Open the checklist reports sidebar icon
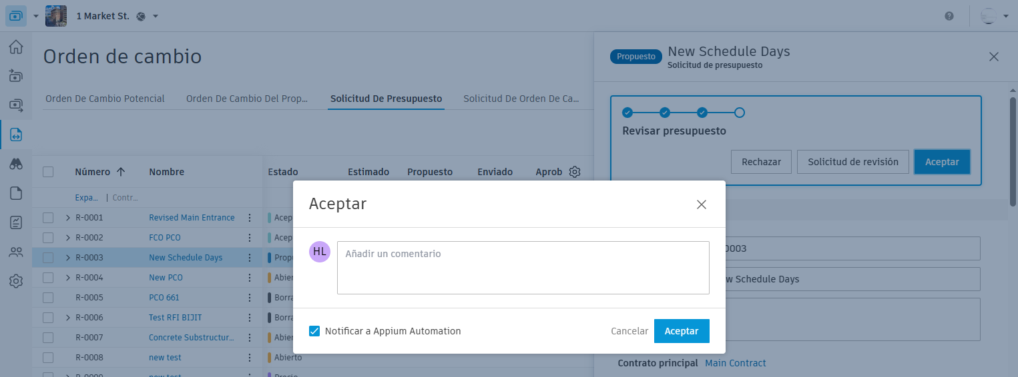Screen dimensions: 1018x377 16,222
